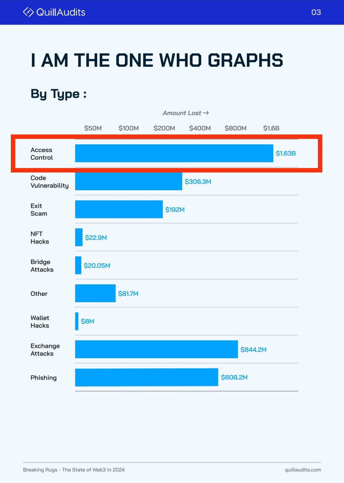
Task: Click the Phishing category label
Action: coord(44,378)
